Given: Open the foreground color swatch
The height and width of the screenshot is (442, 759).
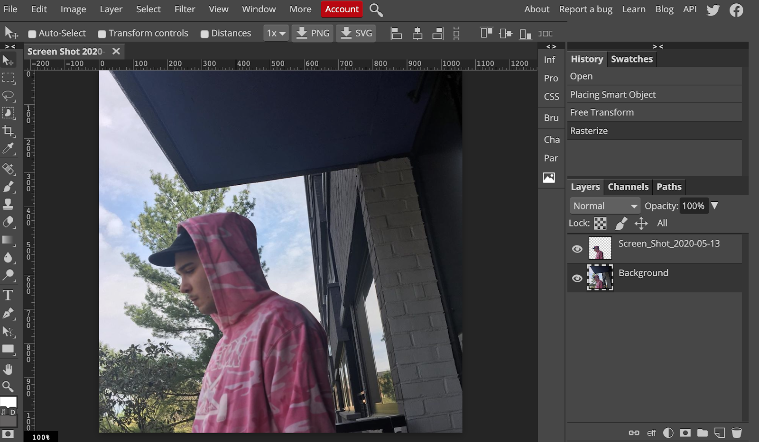Looking at the screenshot, I should click(8, 402).
